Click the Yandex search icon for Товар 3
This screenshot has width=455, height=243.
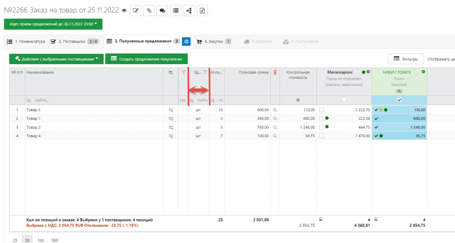(x=275, y=110)
